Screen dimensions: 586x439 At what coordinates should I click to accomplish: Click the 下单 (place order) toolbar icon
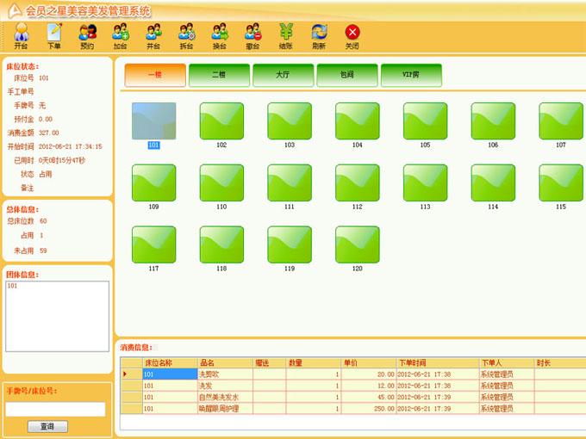point(54,35)
